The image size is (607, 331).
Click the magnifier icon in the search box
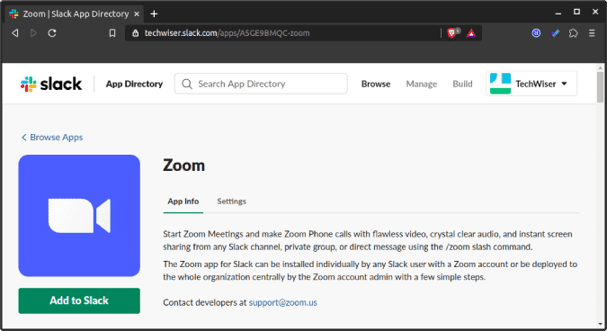[x=187, y=84]
